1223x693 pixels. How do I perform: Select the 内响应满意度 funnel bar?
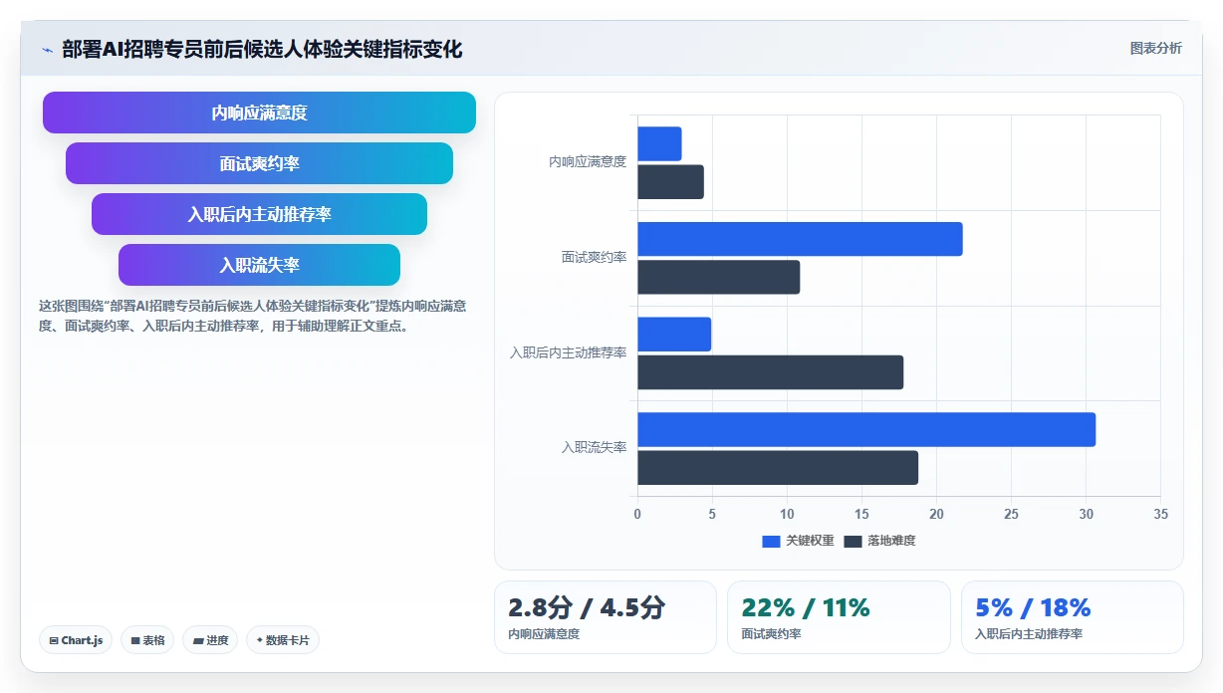click(x=259, y=113)
